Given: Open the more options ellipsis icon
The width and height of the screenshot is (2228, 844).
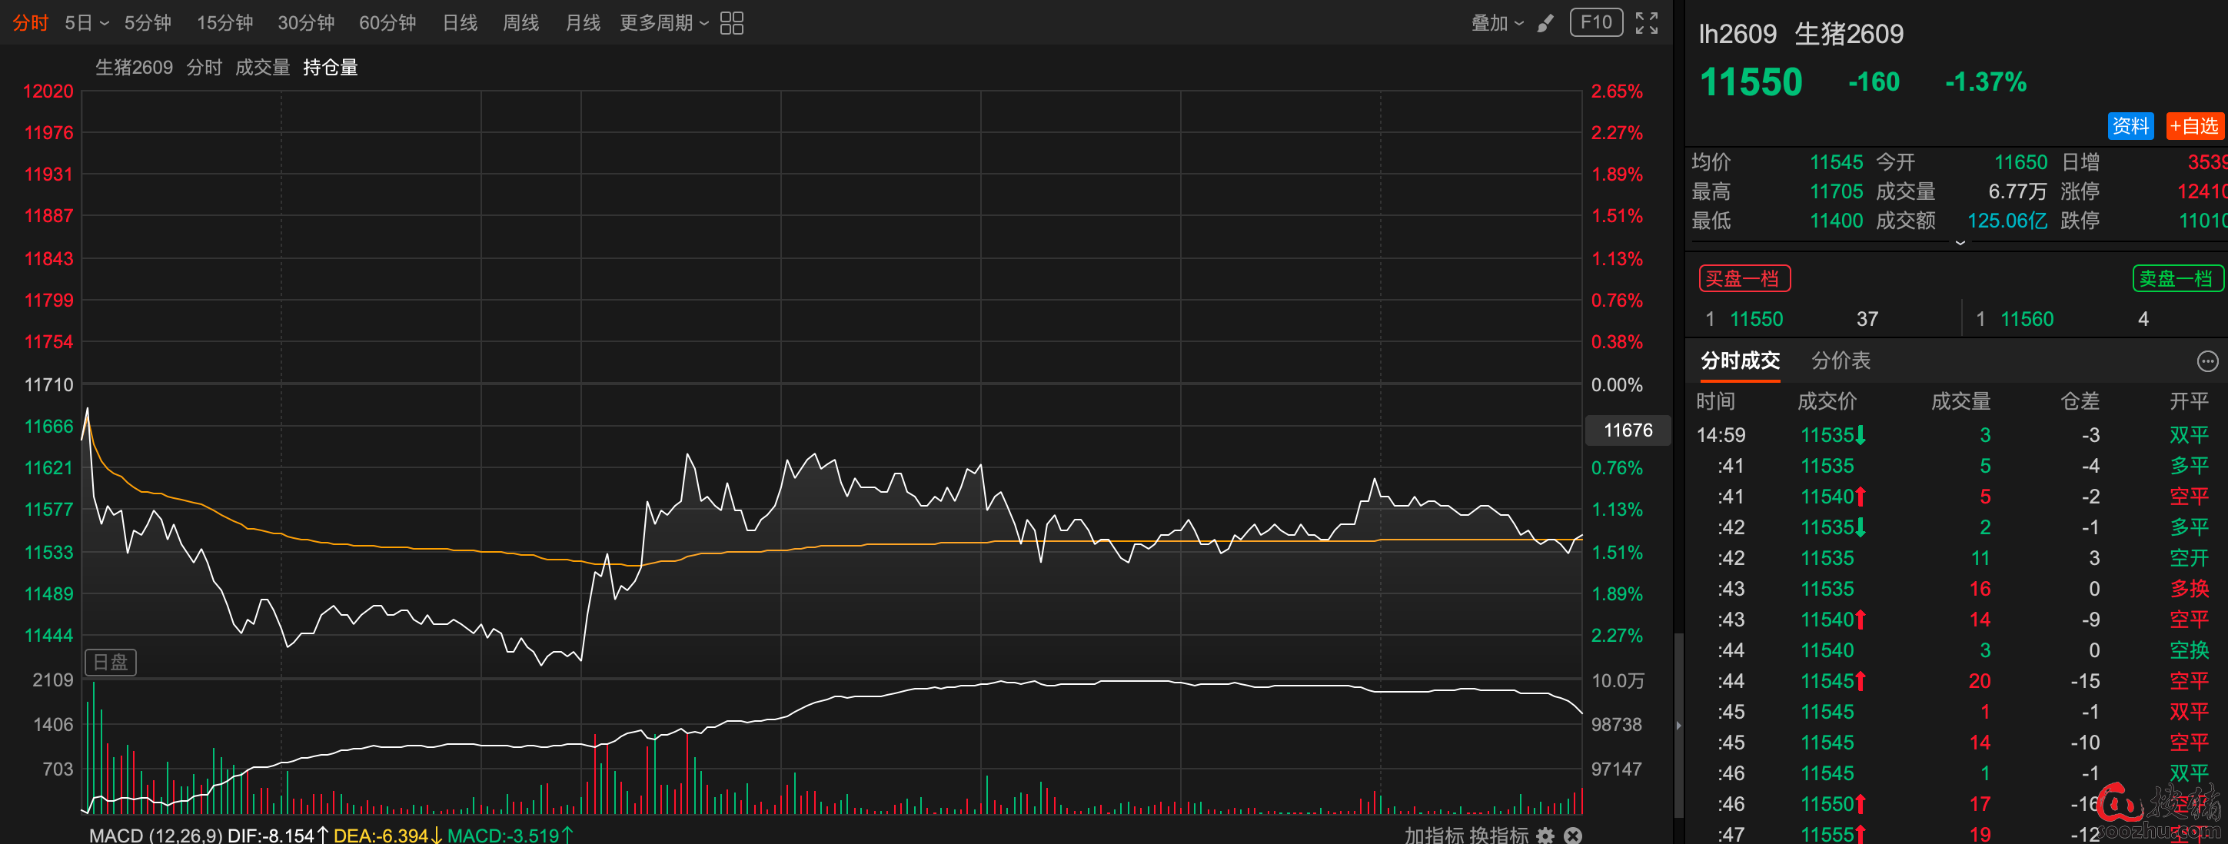Looking at the screenshot, I should 2206,361.
